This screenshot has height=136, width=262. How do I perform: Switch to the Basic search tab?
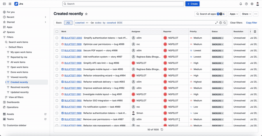click(59, 23)
